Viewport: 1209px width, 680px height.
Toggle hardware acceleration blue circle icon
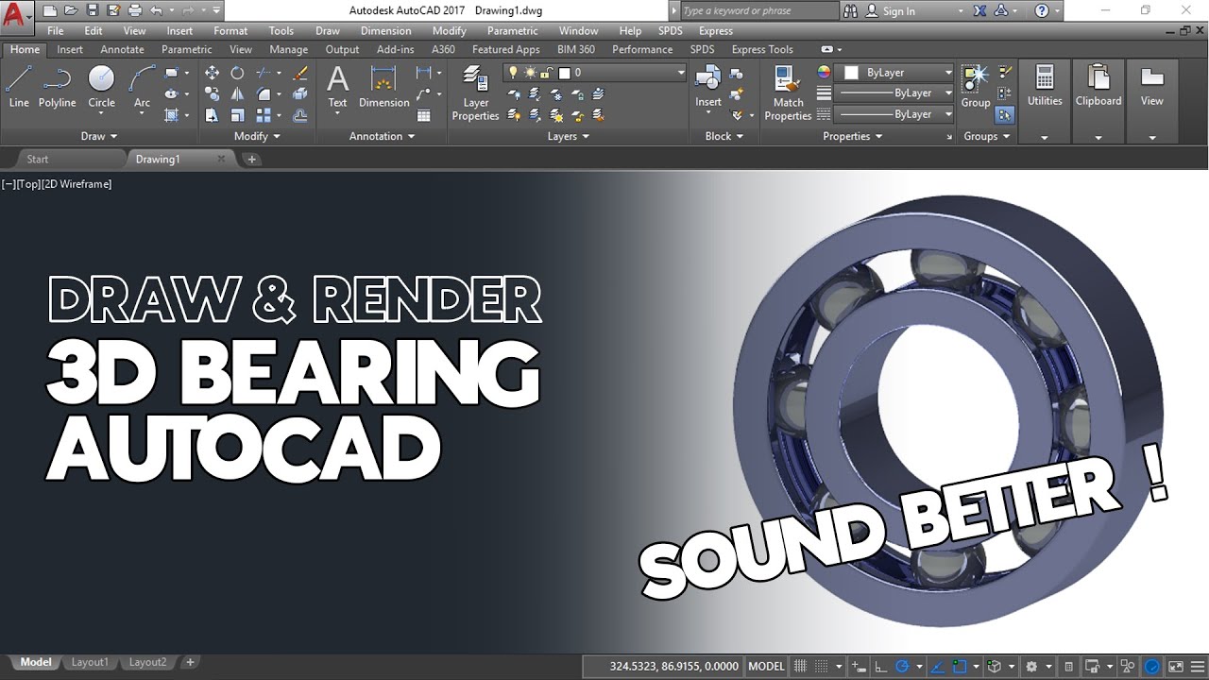pyautogui.click(x=1153, y=666)
